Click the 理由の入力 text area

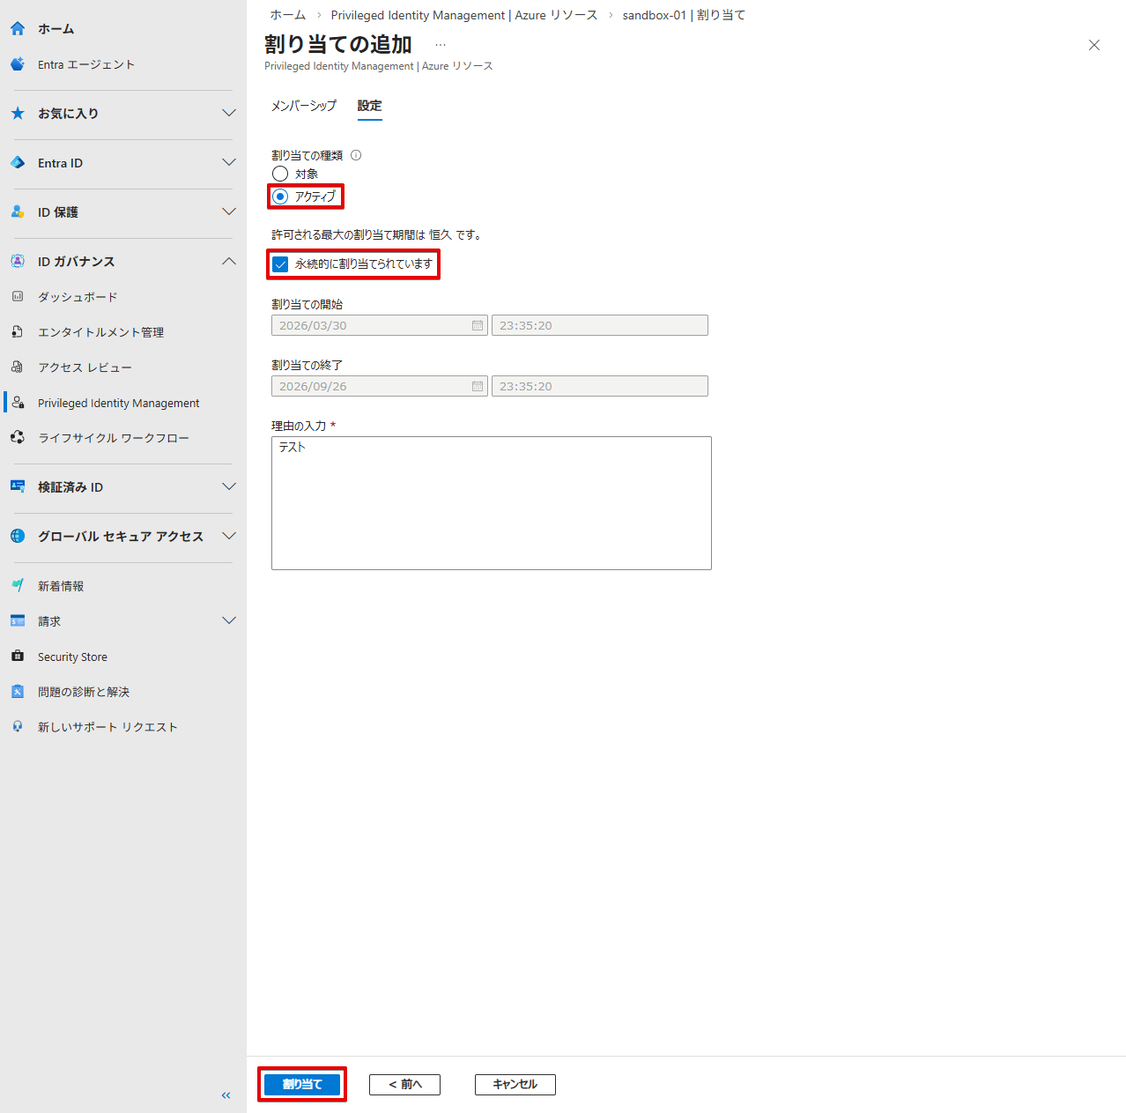[492, 503]
